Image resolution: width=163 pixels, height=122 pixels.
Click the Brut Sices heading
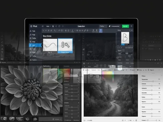point(47,36)
